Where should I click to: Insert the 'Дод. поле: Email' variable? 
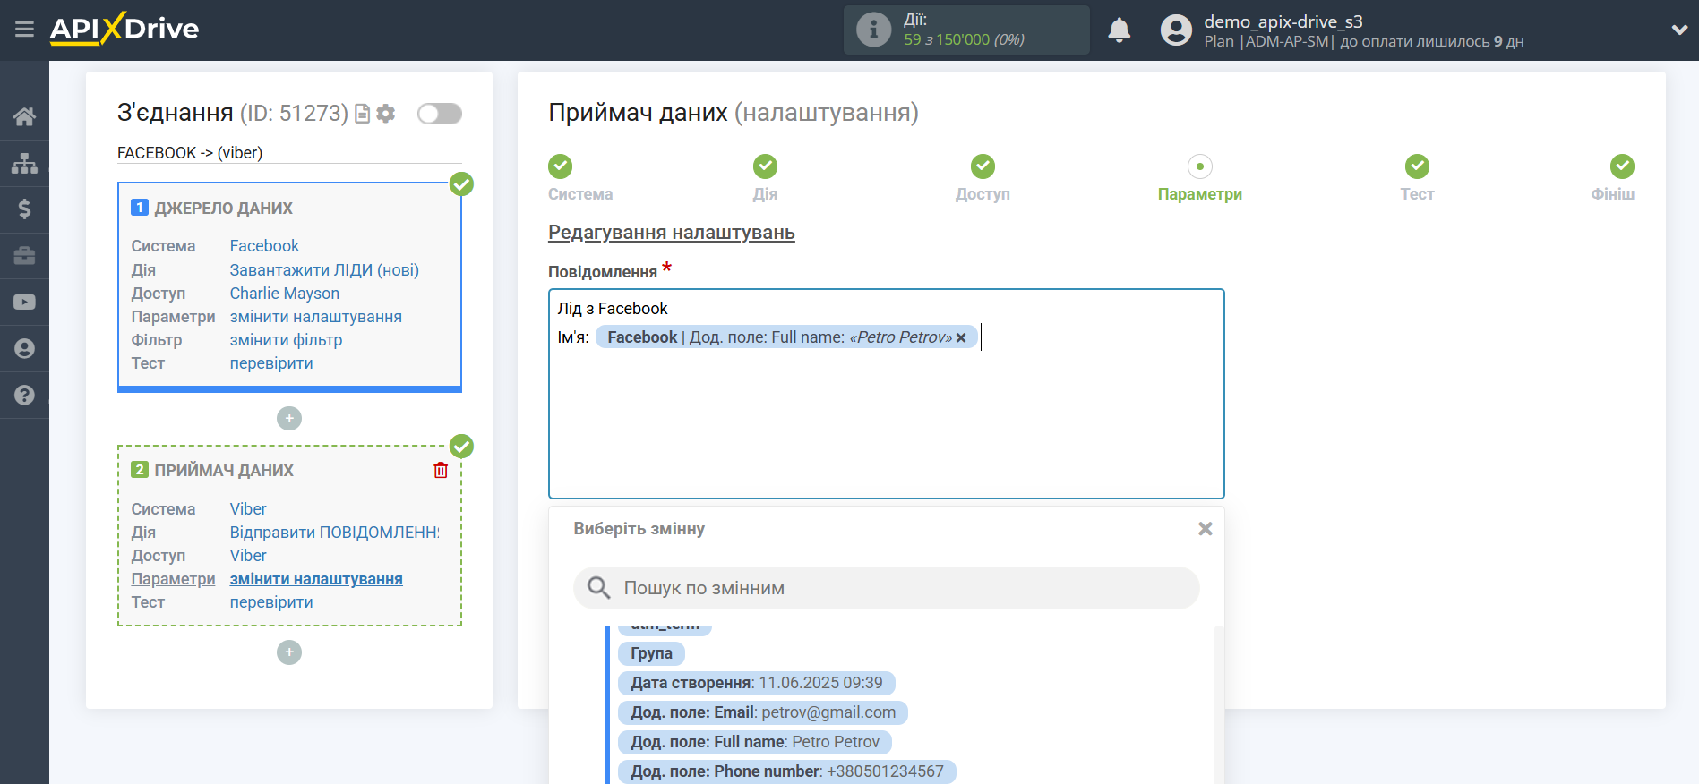pos(762,712)
